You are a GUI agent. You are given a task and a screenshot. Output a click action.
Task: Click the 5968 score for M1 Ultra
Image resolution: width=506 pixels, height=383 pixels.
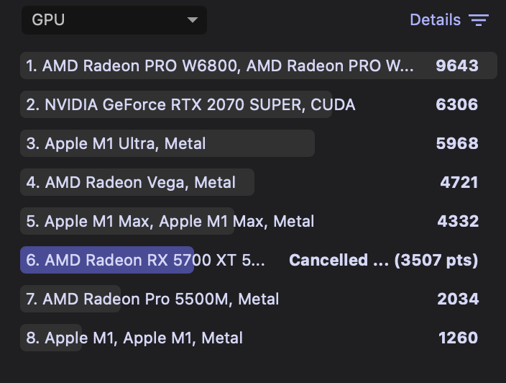point(456,143)
